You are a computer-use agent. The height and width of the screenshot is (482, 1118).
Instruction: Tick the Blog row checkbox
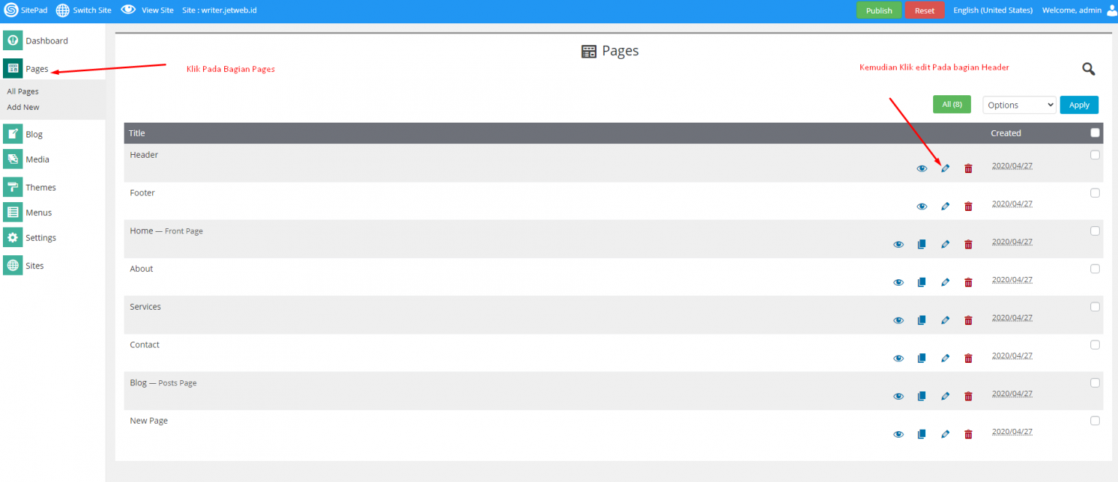tap(1095, 382)
